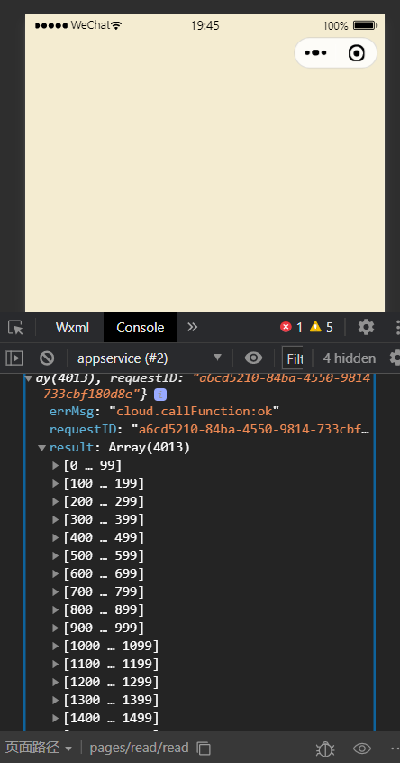
Task: Expand array range [200 … 299]
Action: [55, 502]
